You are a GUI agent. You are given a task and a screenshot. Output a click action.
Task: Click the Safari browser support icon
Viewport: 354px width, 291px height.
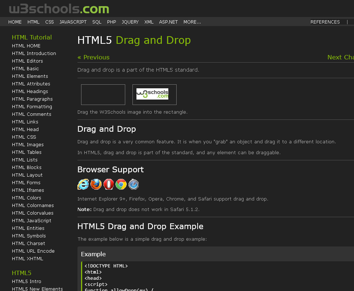134,184
